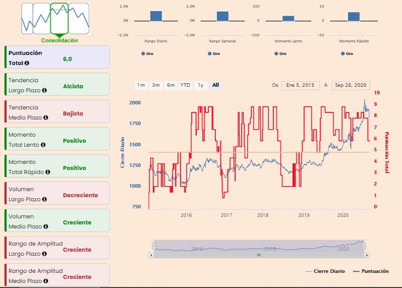This screenshot has width=402, height=288.
Task: Show info for Momento Total Rápido
Action: (48, 172)
